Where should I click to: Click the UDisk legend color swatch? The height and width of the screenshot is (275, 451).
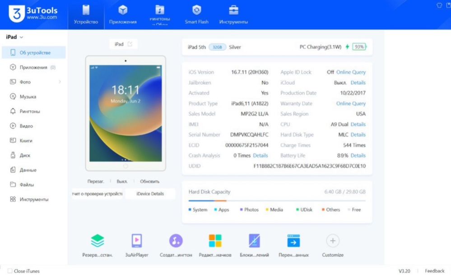pos(298,210)
